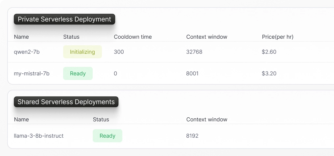Sort private table by Context window header
Screen dimensions: 334x156
(x=207, y=37)
